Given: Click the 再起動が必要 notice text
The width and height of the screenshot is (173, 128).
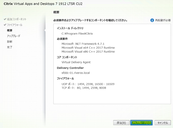Looking at the screenshot, I should pyautogui.click(x=163, y=20).
